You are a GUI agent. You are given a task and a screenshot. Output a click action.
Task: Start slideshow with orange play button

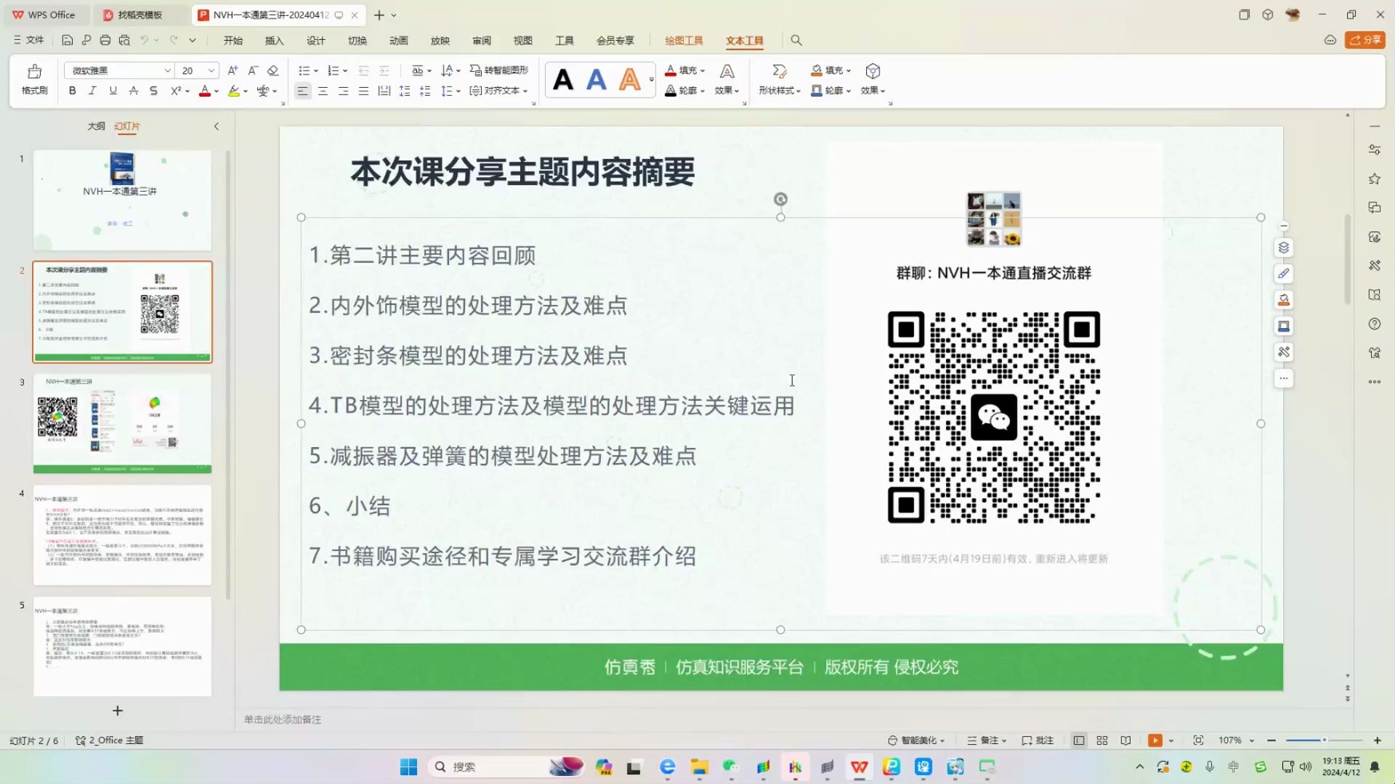1155,740
